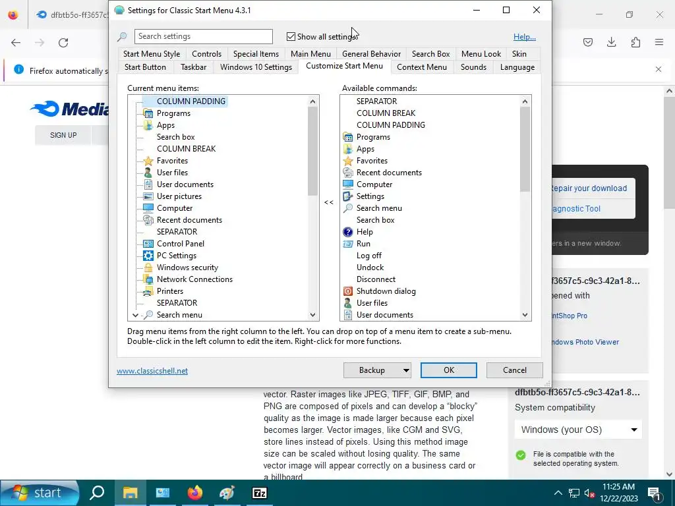Switch to the Sounds tab
The image size is (675, 506).
click(x=473, y=67)
